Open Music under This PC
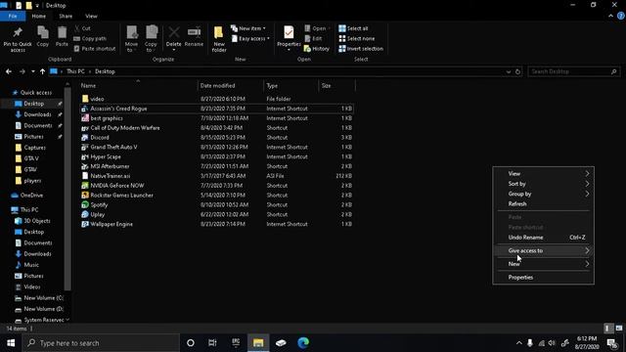Screen dimensions: 626x352 [31, 265]
